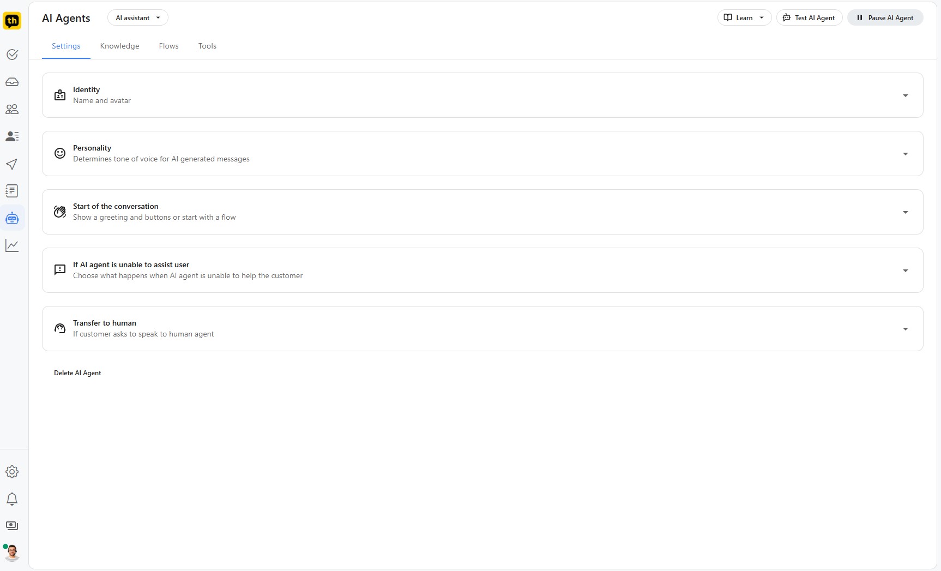Click the Thinkstack logo in sidebar
941x571 pixels.
12,21
